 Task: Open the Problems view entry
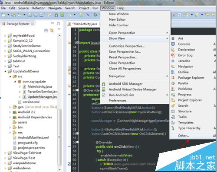(185, 89)
